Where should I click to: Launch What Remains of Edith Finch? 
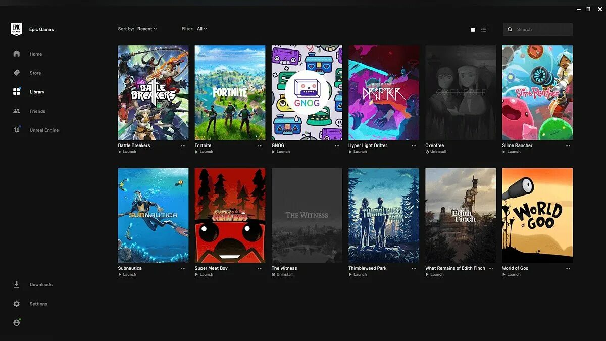point(434,274)
